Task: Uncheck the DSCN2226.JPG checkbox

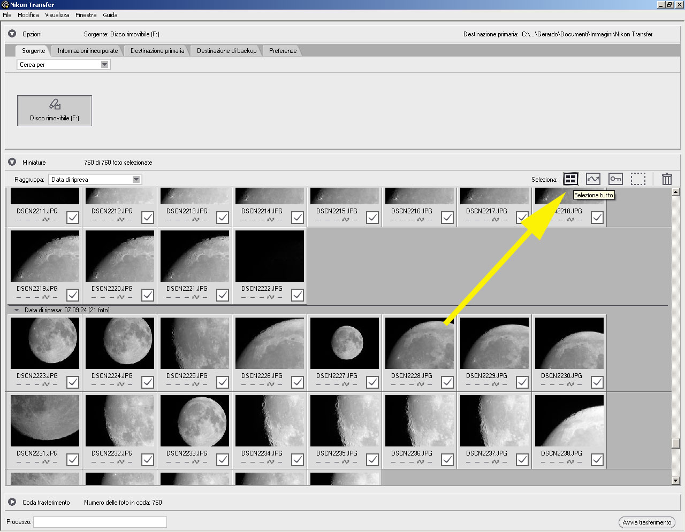Action: (x=298, y=382)
